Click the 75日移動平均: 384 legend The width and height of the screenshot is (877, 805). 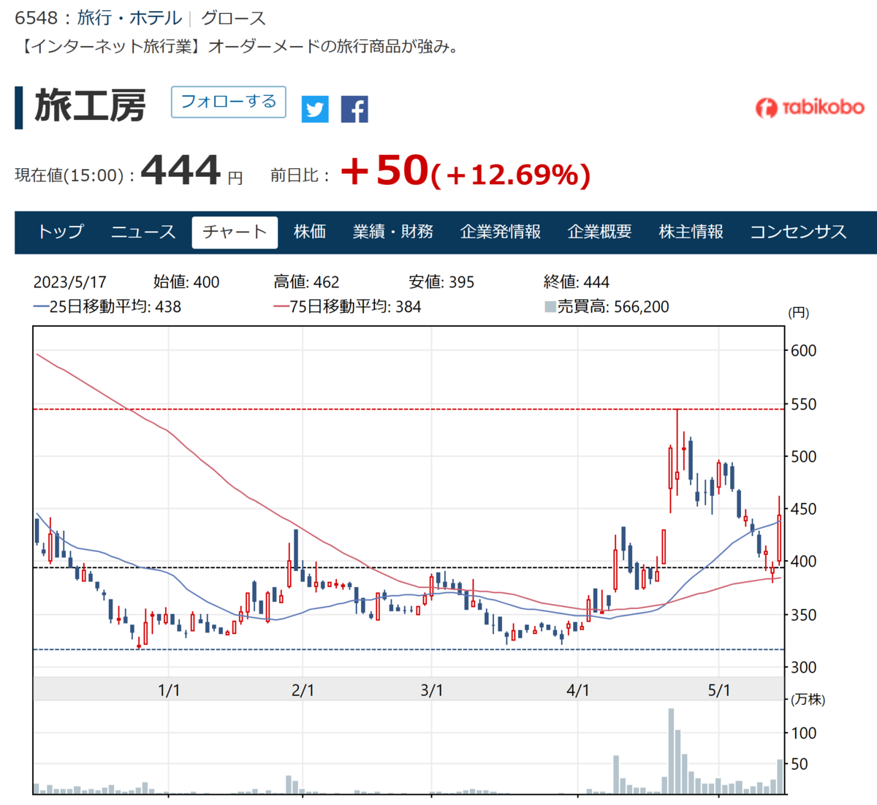click(x=348, y=307)
